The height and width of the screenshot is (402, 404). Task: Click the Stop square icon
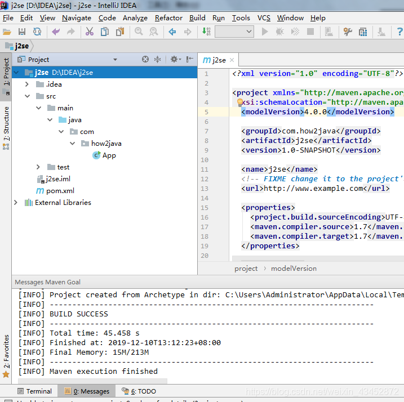[310, 32]
